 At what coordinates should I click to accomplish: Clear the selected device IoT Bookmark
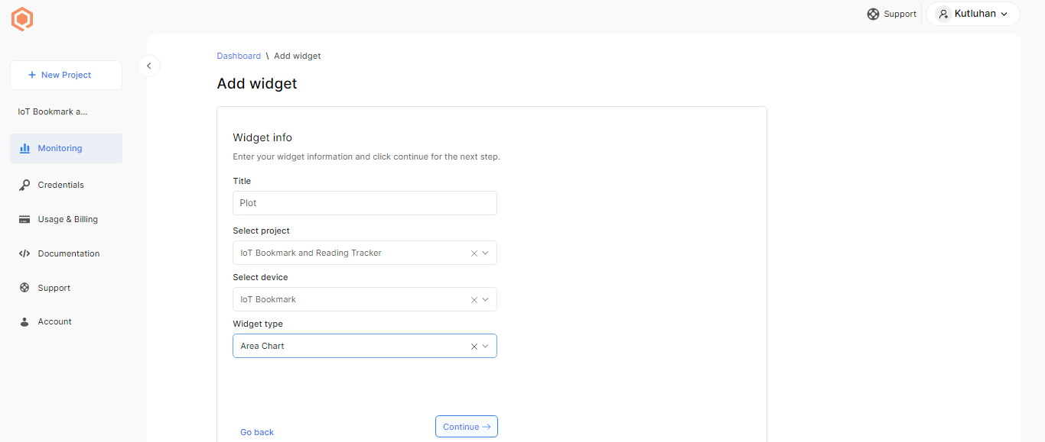474,299
